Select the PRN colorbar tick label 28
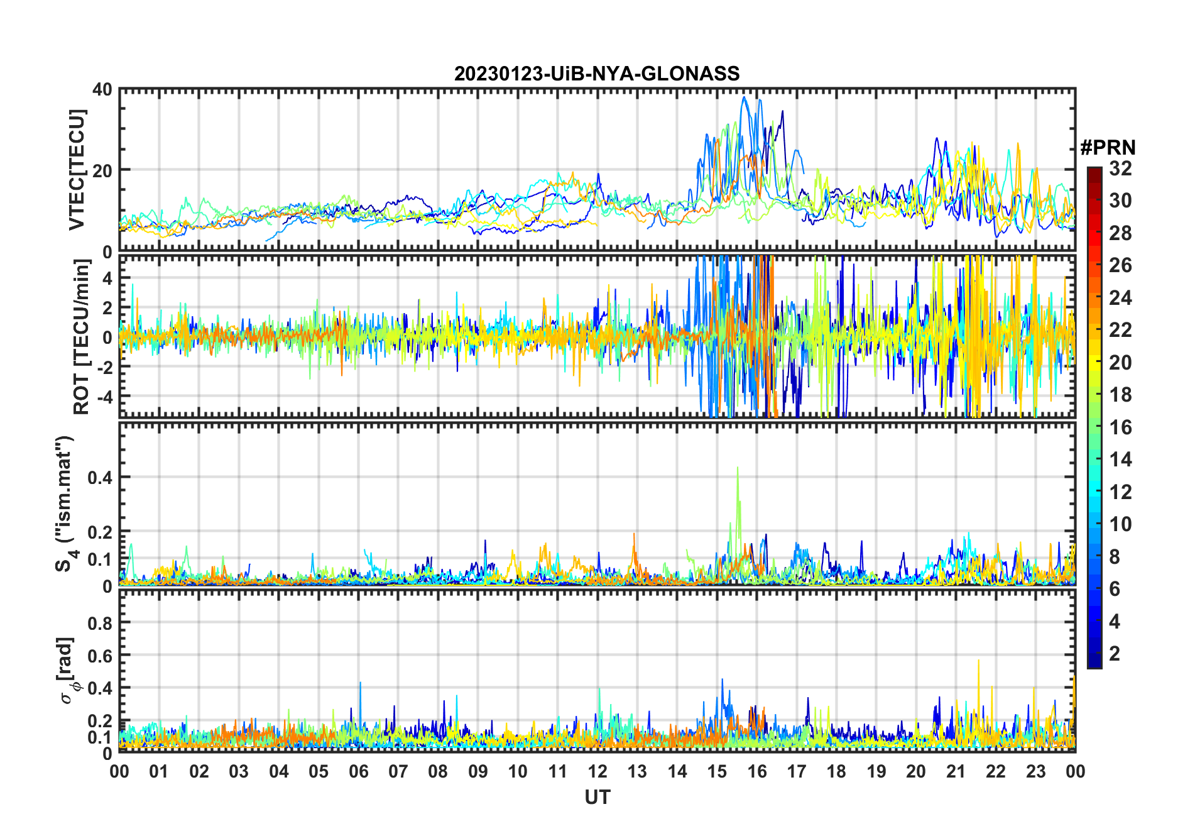1195x836 pixels. pyautogui.click(x=1121, y=233)
